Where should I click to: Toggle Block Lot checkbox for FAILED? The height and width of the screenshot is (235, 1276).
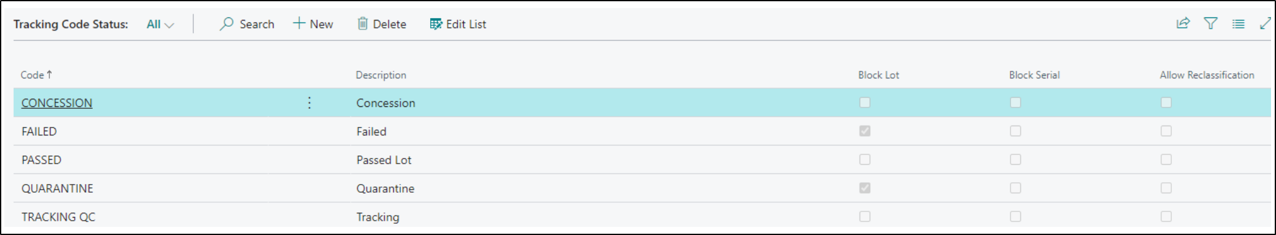(x=865, y=131)
